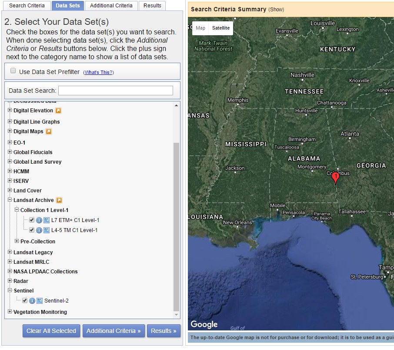This screenshot has height=350, width=394.
Task: Click Atlanta on the map
Action: tap(350, 134)
